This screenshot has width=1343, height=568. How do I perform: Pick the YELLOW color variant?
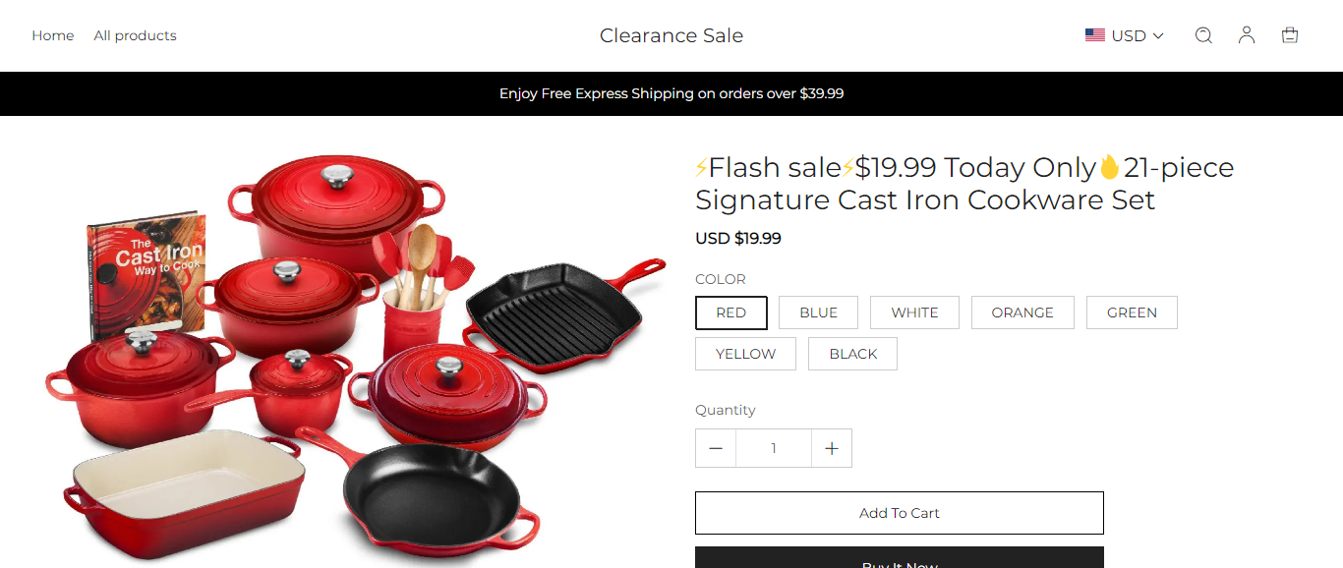745,354
